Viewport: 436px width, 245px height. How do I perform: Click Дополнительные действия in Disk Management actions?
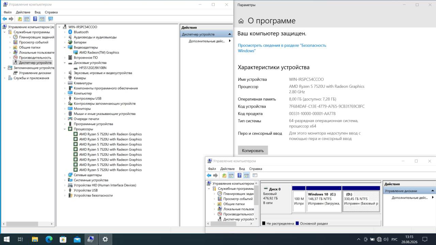[409, 198]
